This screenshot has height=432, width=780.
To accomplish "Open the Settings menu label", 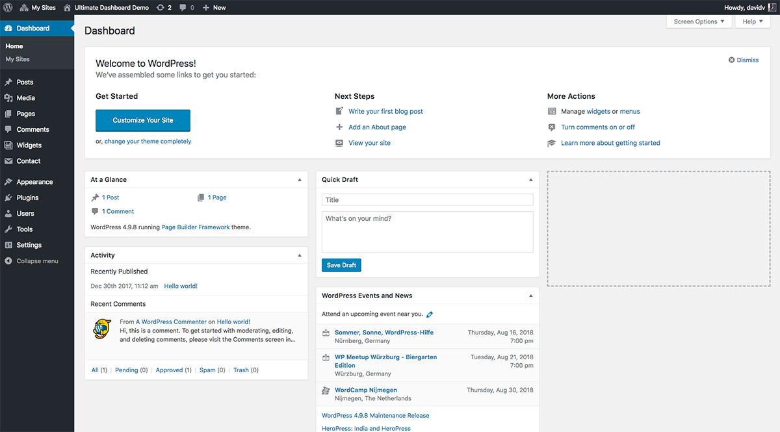I will click(x=29, y=245).
